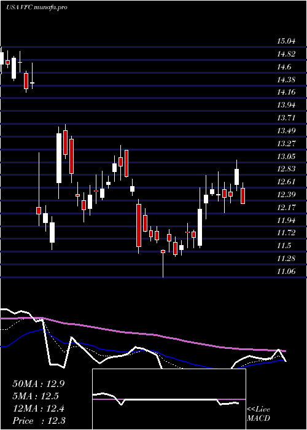
Task: Click the 14.38 price axis label
Action: 286,80
